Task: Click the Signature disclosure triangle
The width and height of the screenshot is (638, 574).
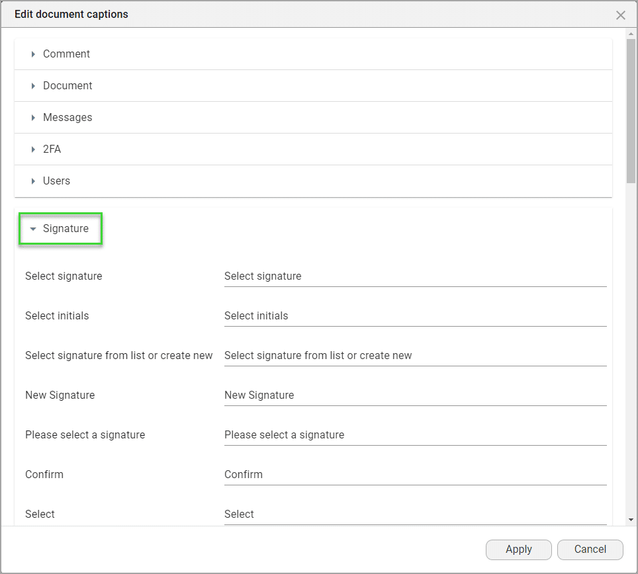Action: click(32, 228)
